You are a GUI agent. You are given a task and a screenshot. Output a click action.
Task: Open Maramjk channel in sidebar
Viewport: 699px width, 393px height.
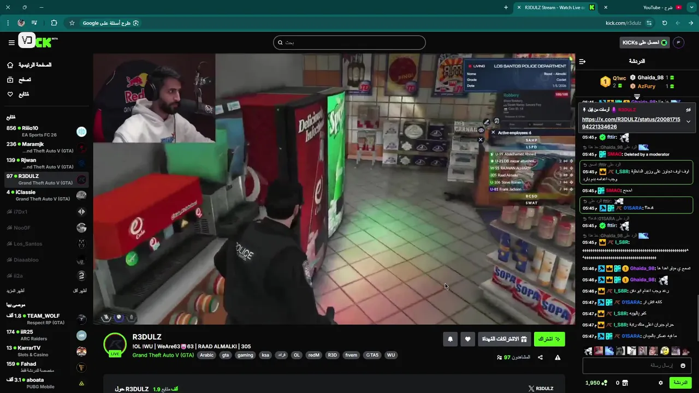[46, 147]
